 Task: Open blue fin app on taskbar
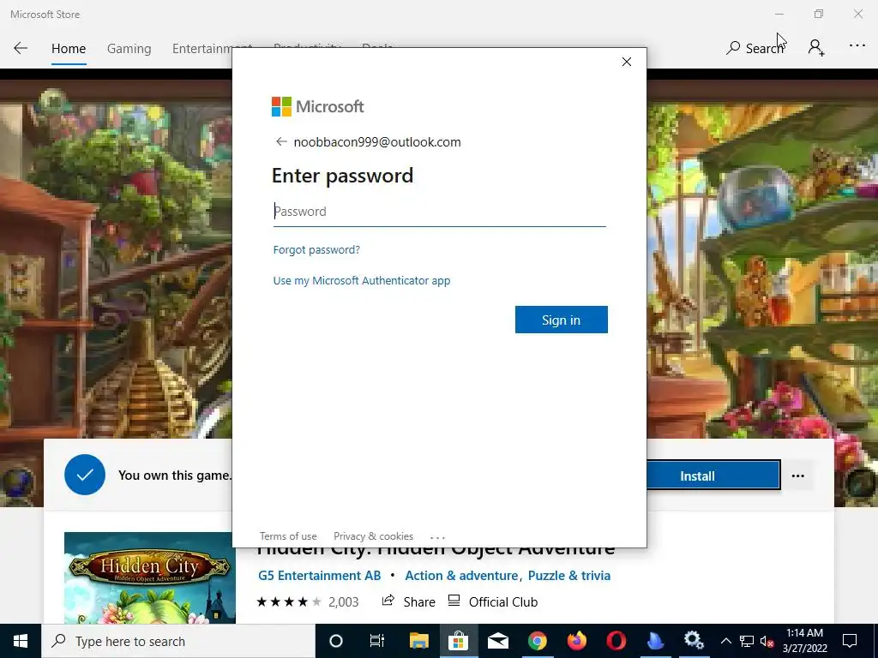pos(655,641)
